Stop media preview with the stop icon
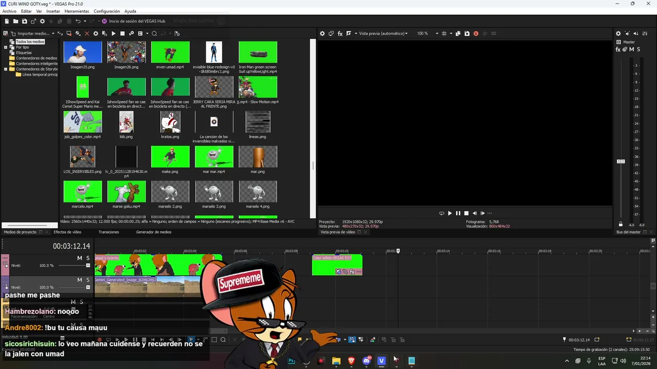The image size is (657, 369). pyautogui.click(x=122, y=33)
